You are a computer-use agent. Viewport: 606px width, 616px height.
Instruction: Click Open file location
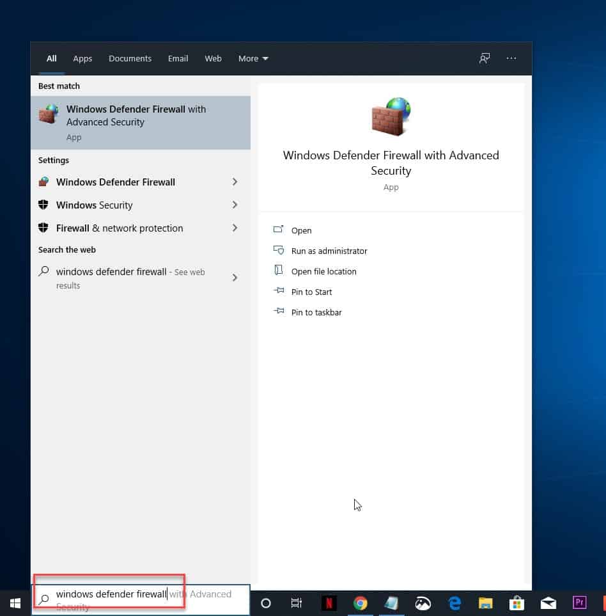coord(322,271)
